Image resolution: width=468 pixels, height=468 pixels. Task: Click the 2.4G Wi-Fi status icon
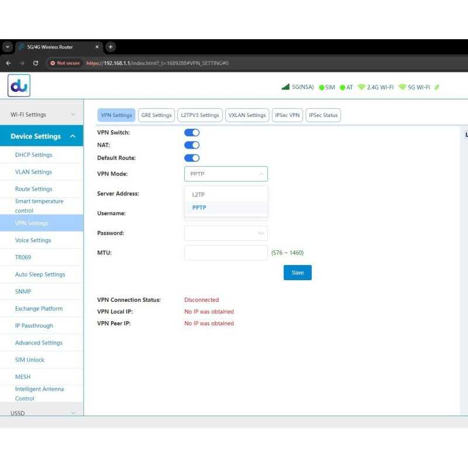point(362,87)
